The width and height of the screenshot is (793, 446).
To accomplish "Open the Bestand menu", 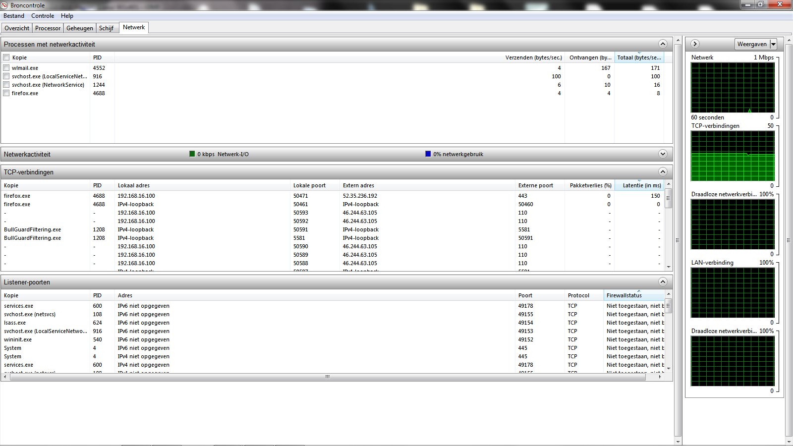I will [x=14, y=16].
